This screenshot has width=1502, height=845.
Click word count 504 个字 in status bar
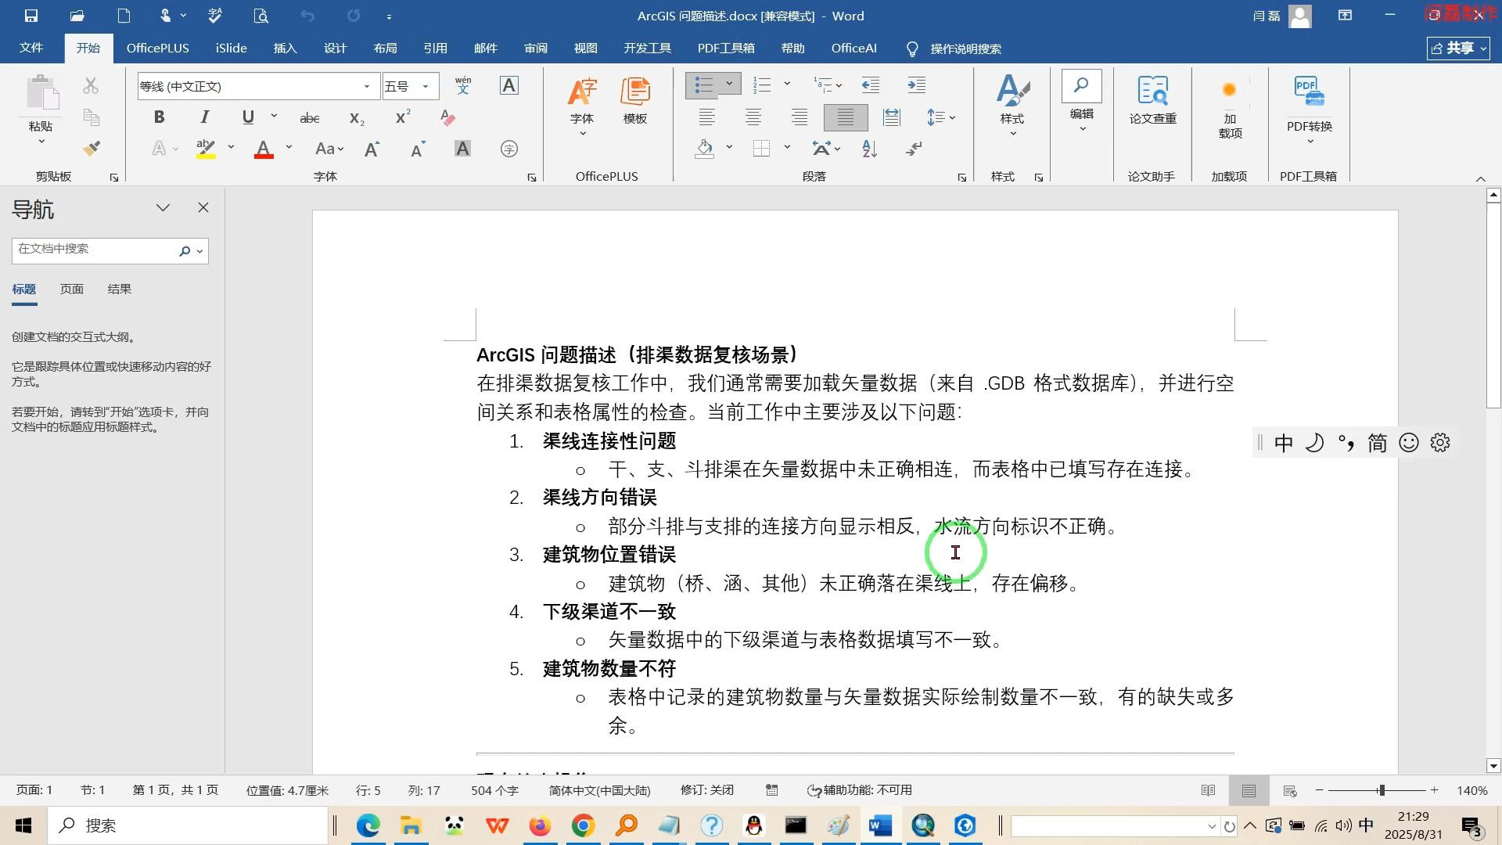coord(494,790)
